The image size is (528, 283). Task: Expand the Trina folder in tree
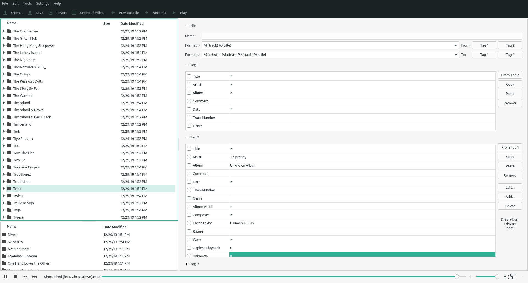[x=4, y=189]
